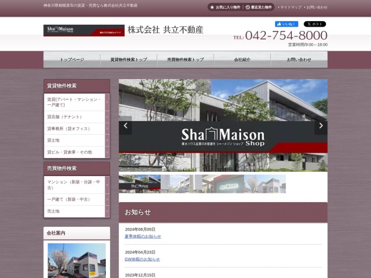This screenshot has width=371, height=278.
Task: Click main ShaMaison Shop slideshow image
Action: (x=223, y=125)
